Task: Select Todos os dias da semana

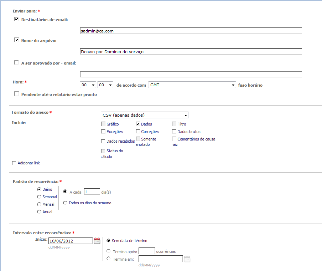Action: click(65, 203)
